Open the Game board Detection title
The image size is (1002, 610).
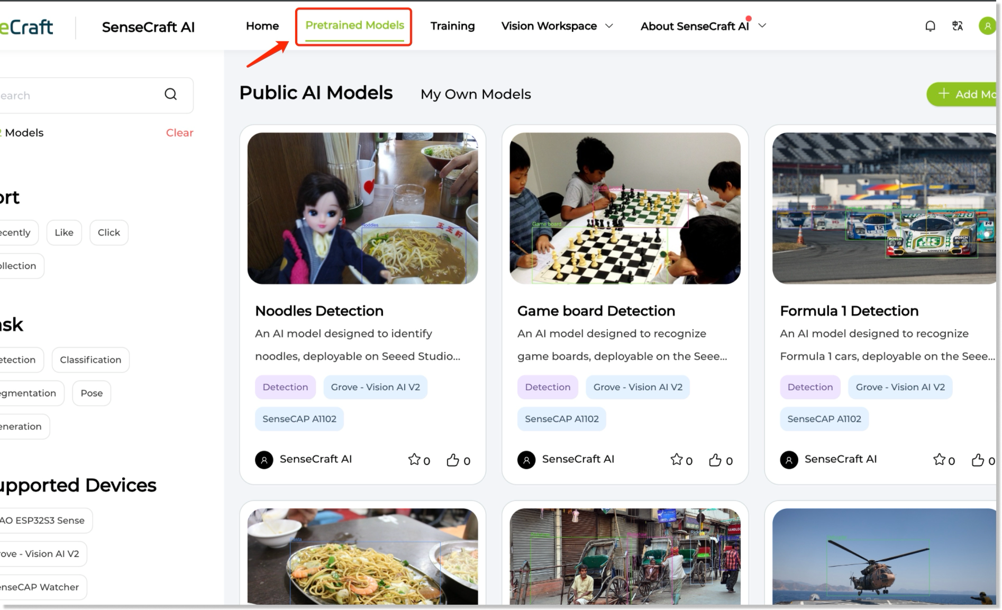[x=596, y=311]
